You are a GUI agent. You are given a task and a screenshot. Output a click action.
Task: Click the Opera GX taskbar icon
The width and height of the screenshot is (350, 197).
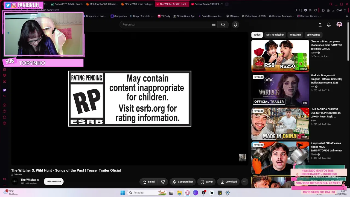click(x=188, y=193)
